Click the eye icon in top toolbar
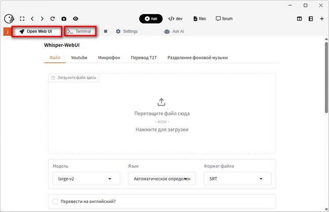The width and height of the screenshot is (329, 212). 75,19
